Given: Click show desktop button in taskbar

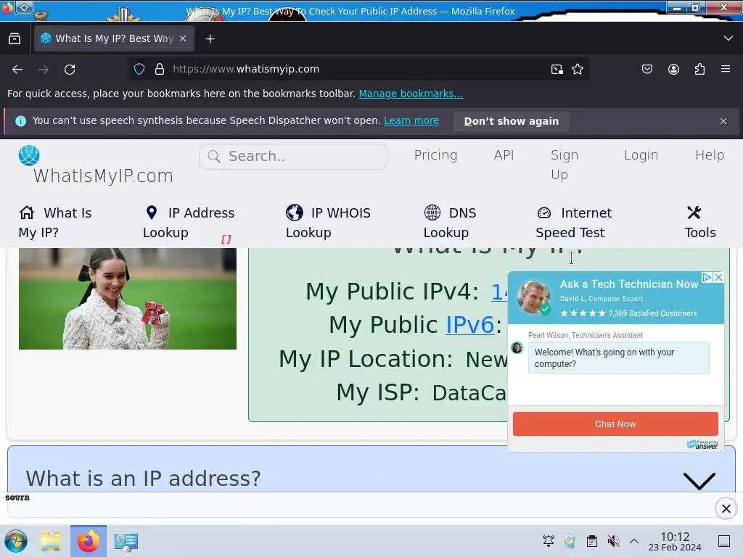Looking at the screenshot, I should 724,541.
